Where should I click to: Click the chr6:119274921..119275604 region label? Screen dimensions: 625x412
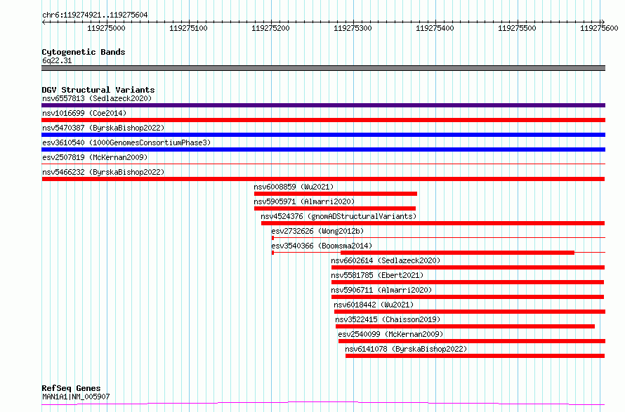coord(95,15)
